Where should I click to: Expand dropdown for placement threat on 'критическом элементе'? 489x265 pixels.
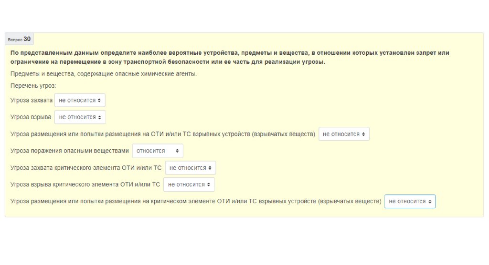(x=410, y=202)
